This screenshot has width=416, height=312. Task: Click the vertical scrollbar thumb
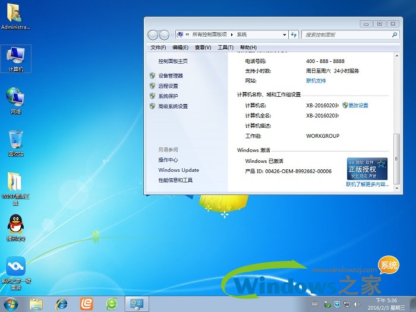point(396,159)
